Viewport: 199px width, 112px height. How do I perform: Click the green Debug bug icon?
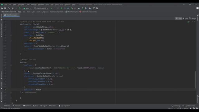pos(62,8)
